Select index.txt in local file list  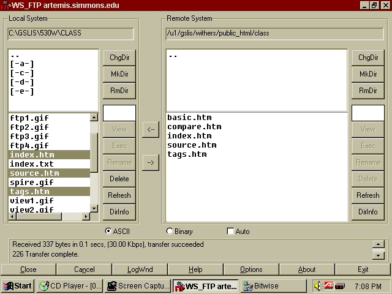[x=32, y=164]
